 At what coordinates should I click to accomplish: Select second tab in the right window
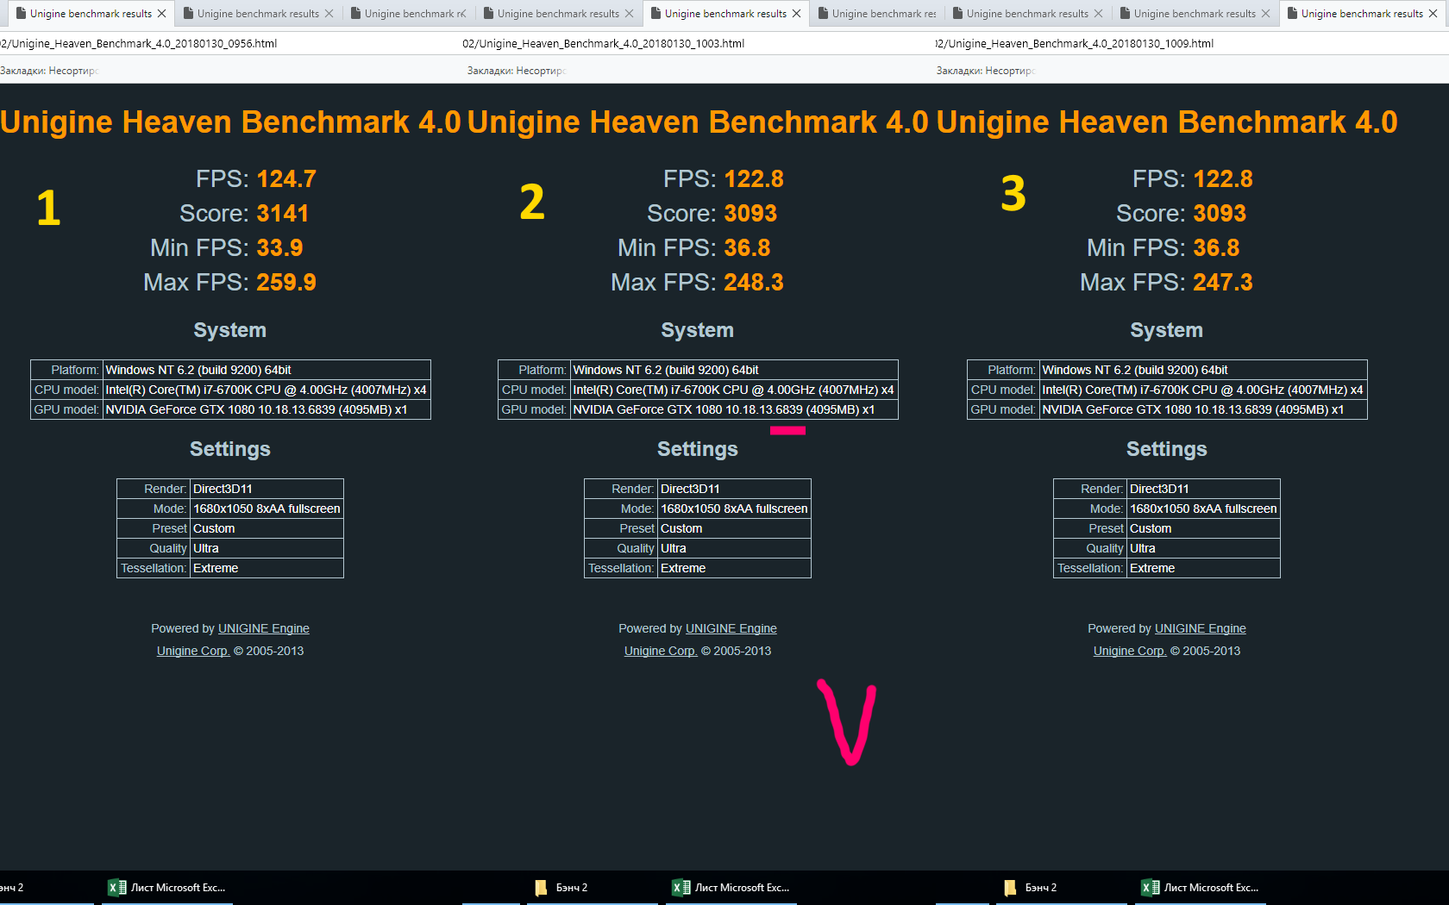click(1027, 14)
